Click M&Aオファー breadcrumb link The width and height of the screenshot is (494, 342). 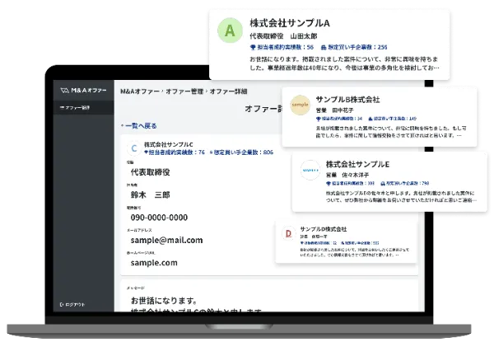(x=140, y=91)
